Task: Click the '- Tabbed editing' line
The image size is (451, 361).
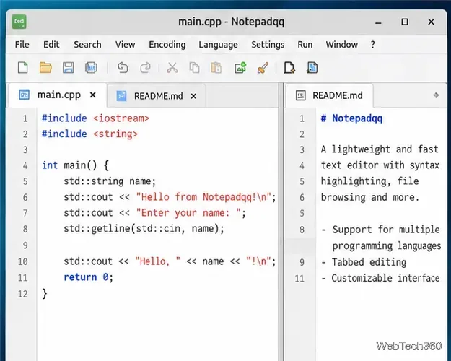Action: [x=364, y=262]
